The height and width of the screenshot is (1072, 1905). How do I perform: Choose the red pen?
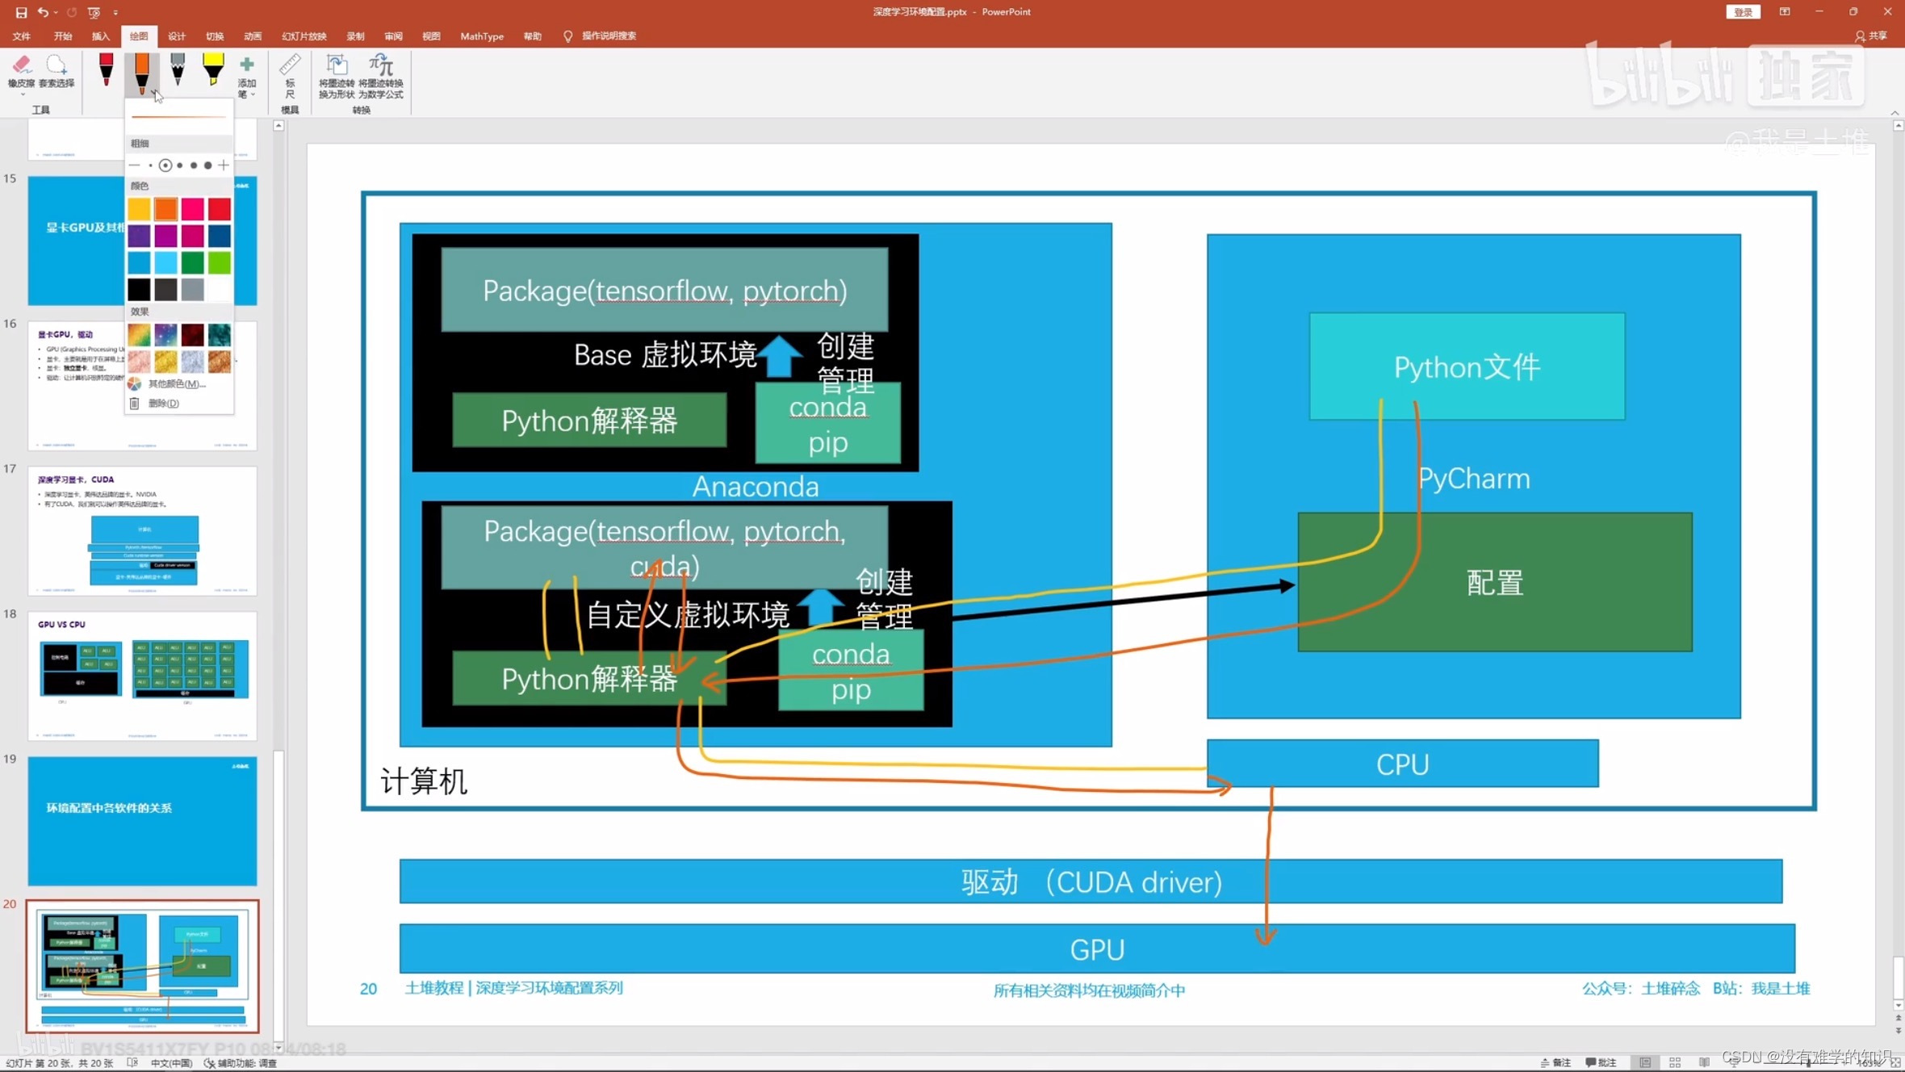(106, 69)
